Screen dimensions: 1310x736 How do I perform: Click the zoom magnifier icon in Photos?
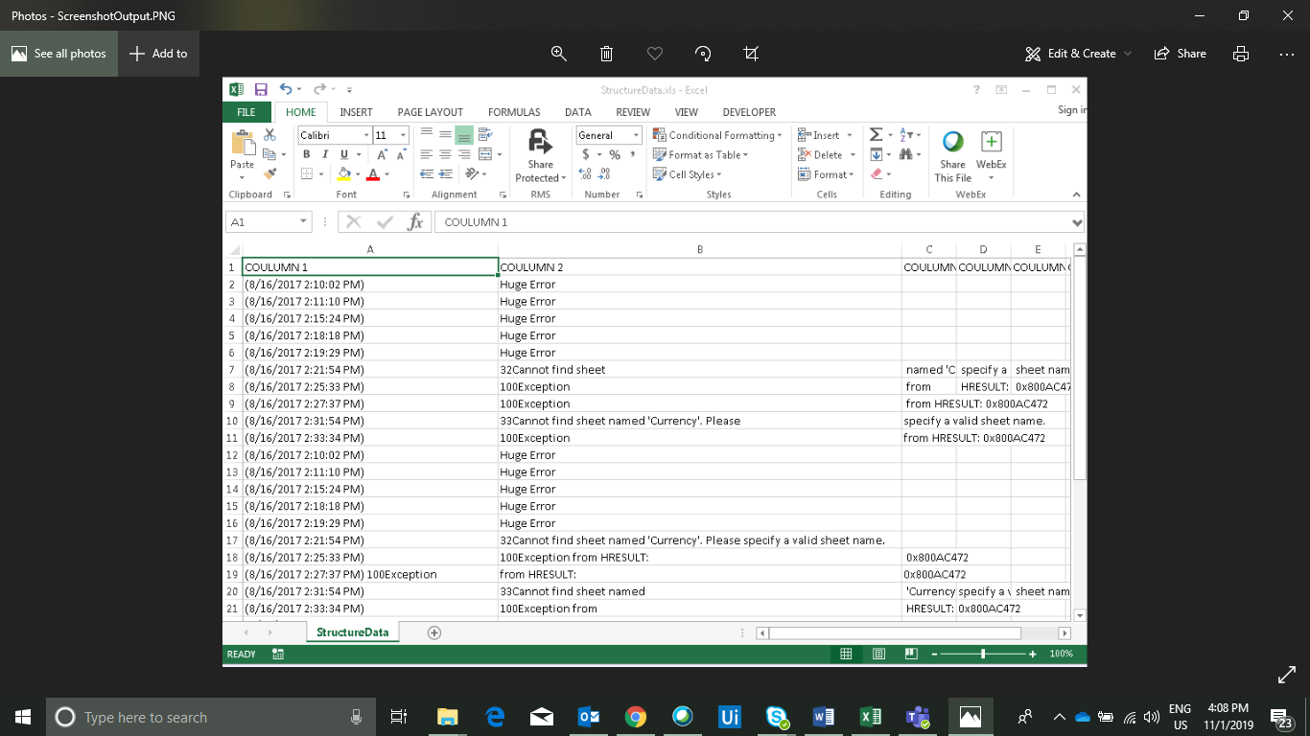tap(559, 54)
